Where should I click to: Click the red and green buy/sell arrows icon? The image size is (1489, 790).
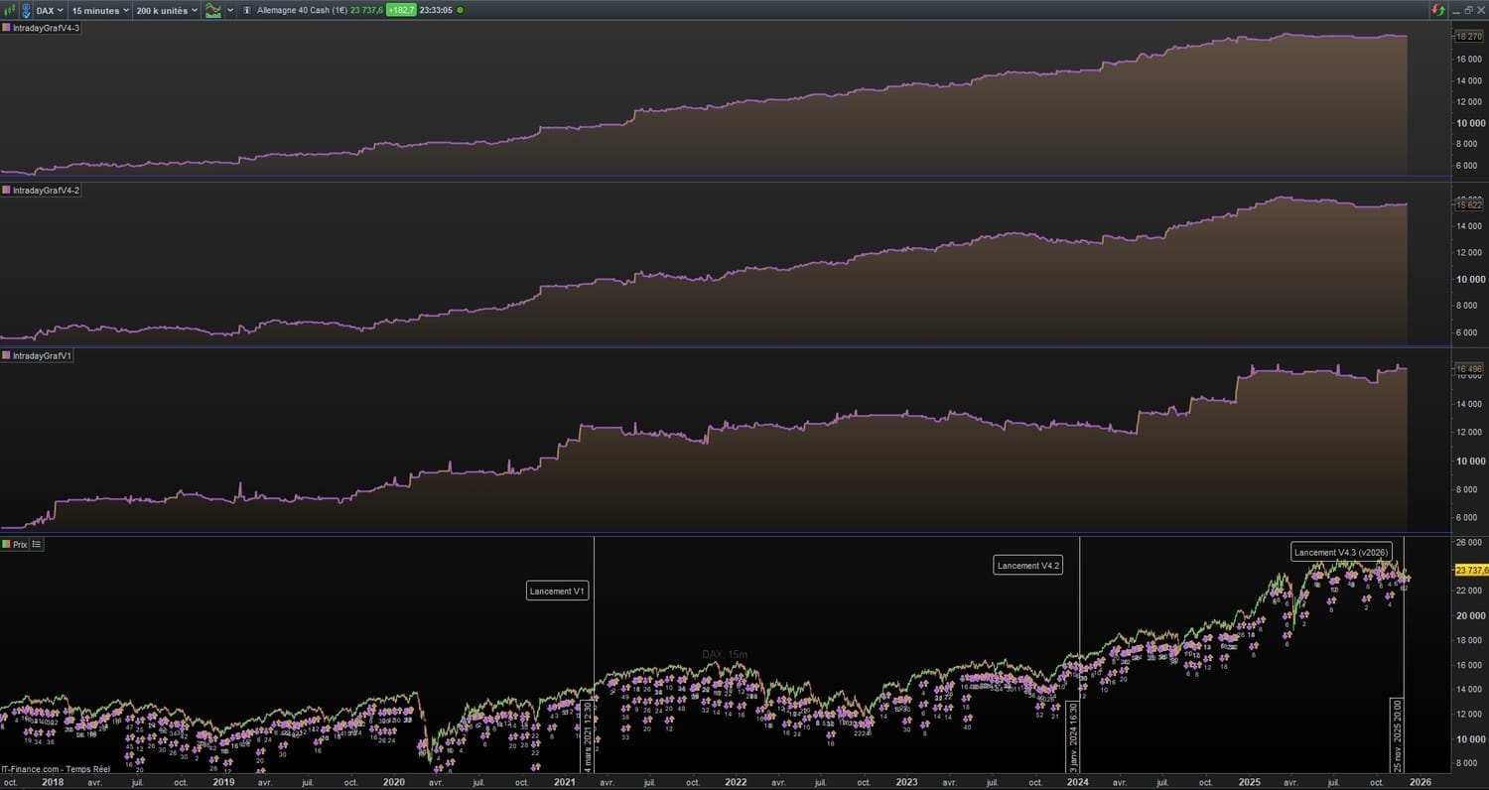point(1437,10)
